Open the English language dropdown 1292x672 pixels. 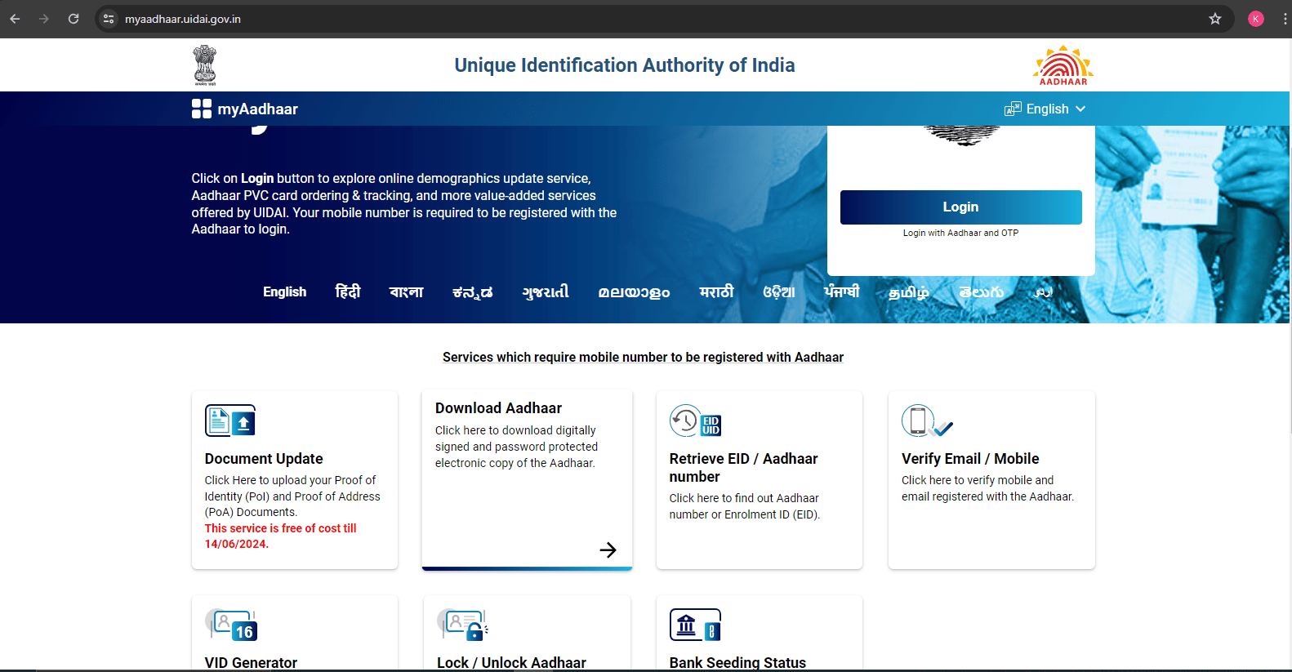point(1045,109)
